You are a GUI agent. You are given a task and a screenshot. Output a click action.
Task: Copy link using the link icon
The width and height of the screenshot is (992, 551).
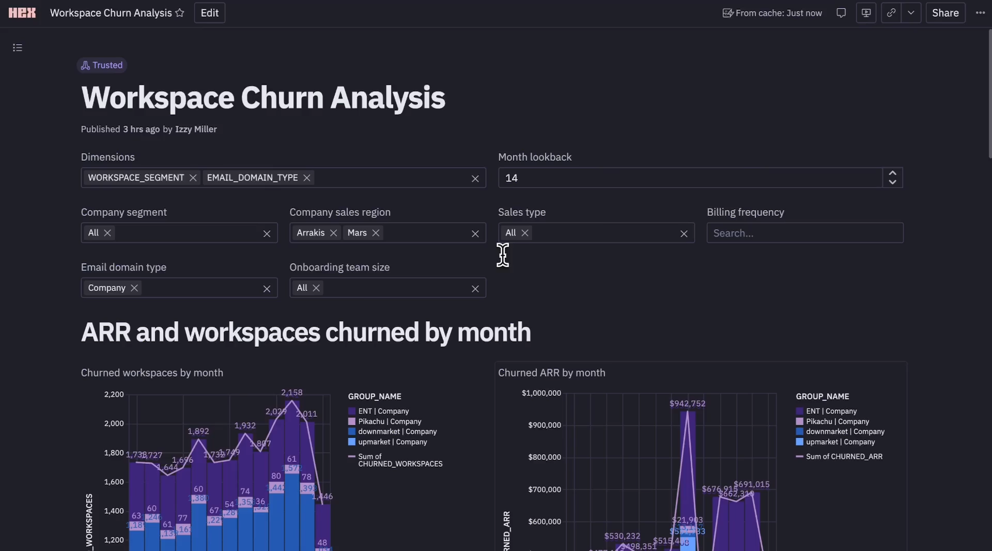(x=891, y=13)
